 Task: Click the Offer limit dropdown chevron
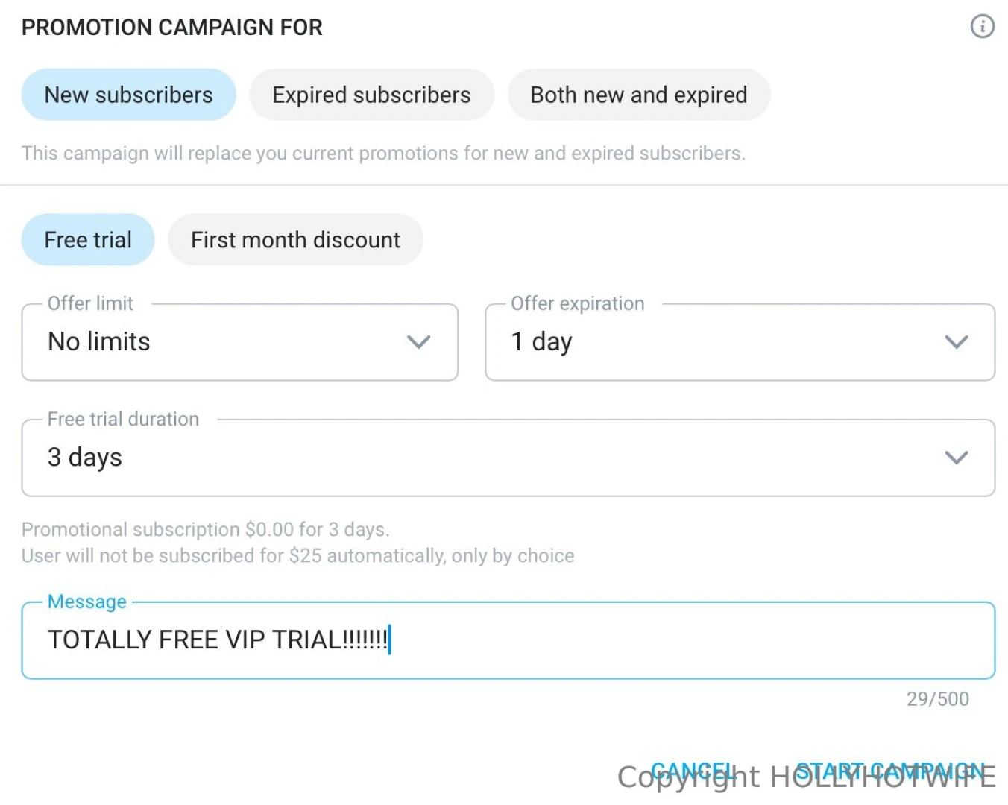click(x=419, y=342)
